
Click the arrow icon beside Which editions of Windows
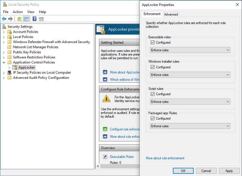105,80
